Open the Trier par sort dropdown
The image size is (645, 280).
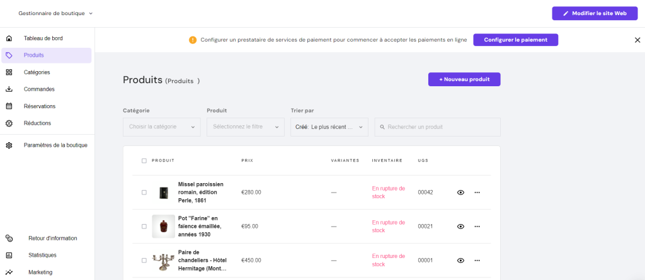point(329,127)
